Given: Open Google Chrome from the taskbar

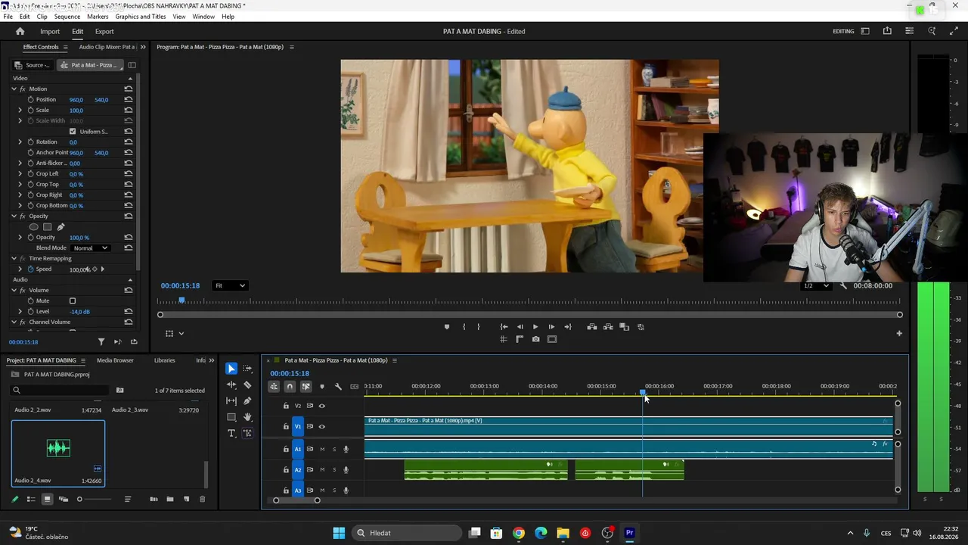Looking at the screenshot, I should (518, 533).
